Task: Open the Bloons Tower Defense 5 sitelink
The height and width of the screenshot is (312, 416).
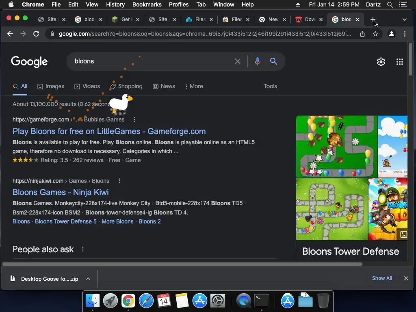Action: pyautogui.click(x=66, y=221)
